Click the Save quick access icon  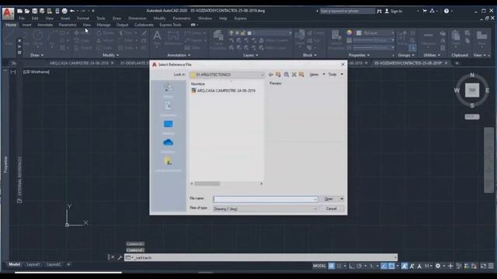(x=34, y=11)
